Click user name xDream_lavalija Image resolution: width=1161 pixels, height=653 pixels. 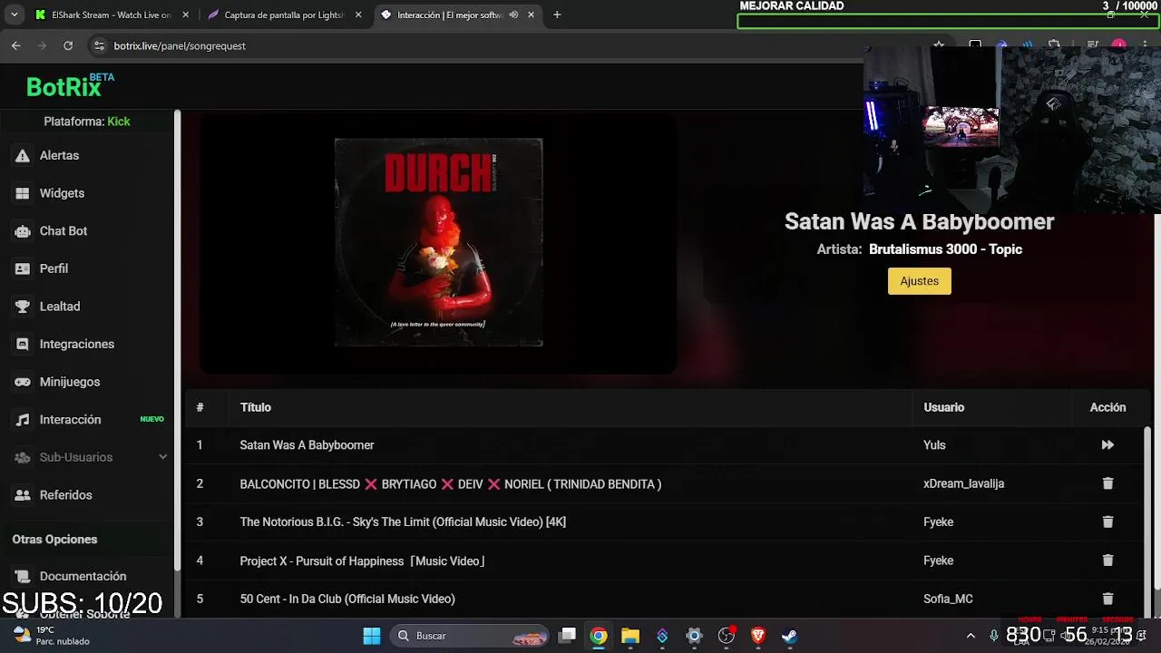[963, 483]
